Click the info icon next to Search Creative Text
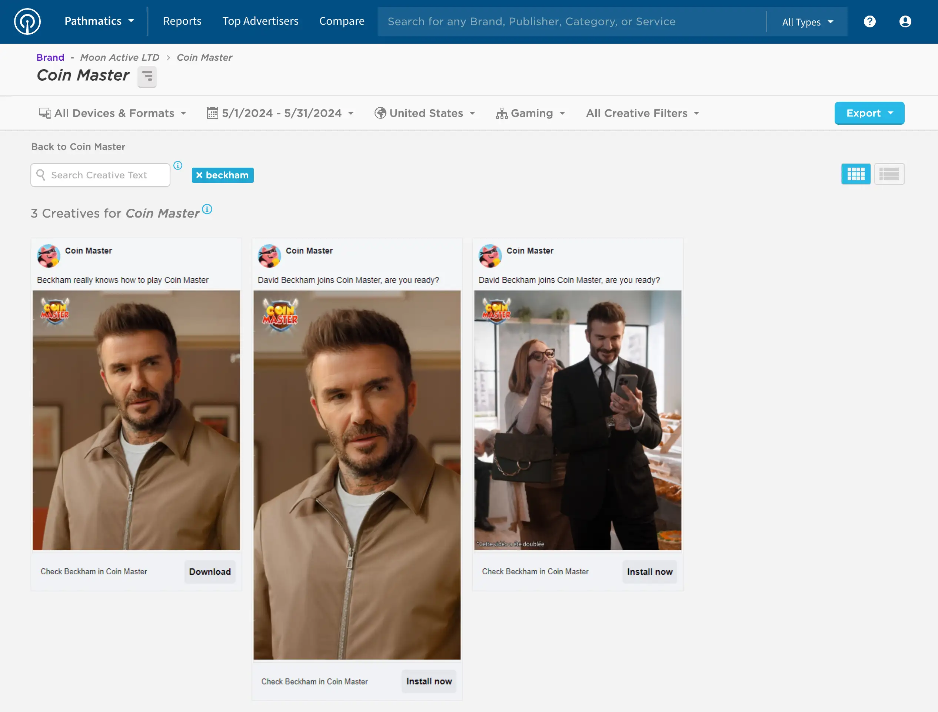The width and height of the screenshot is (938, 712). coord(178,165)
